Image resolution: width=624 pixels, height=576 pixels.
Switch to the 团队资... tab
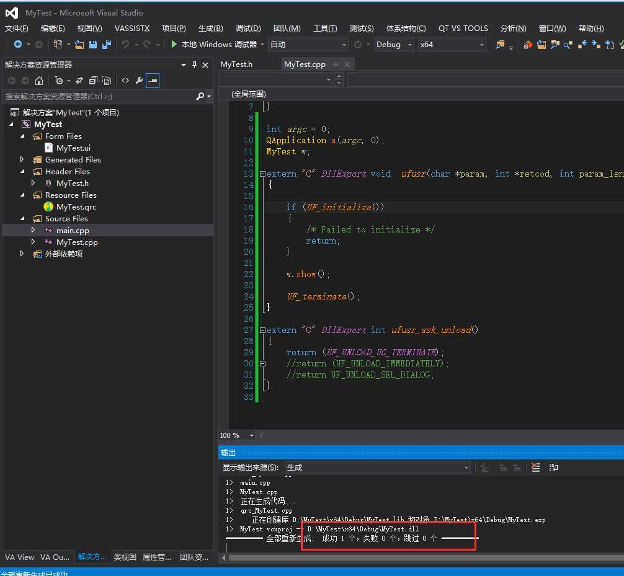[x=194, y=557]
